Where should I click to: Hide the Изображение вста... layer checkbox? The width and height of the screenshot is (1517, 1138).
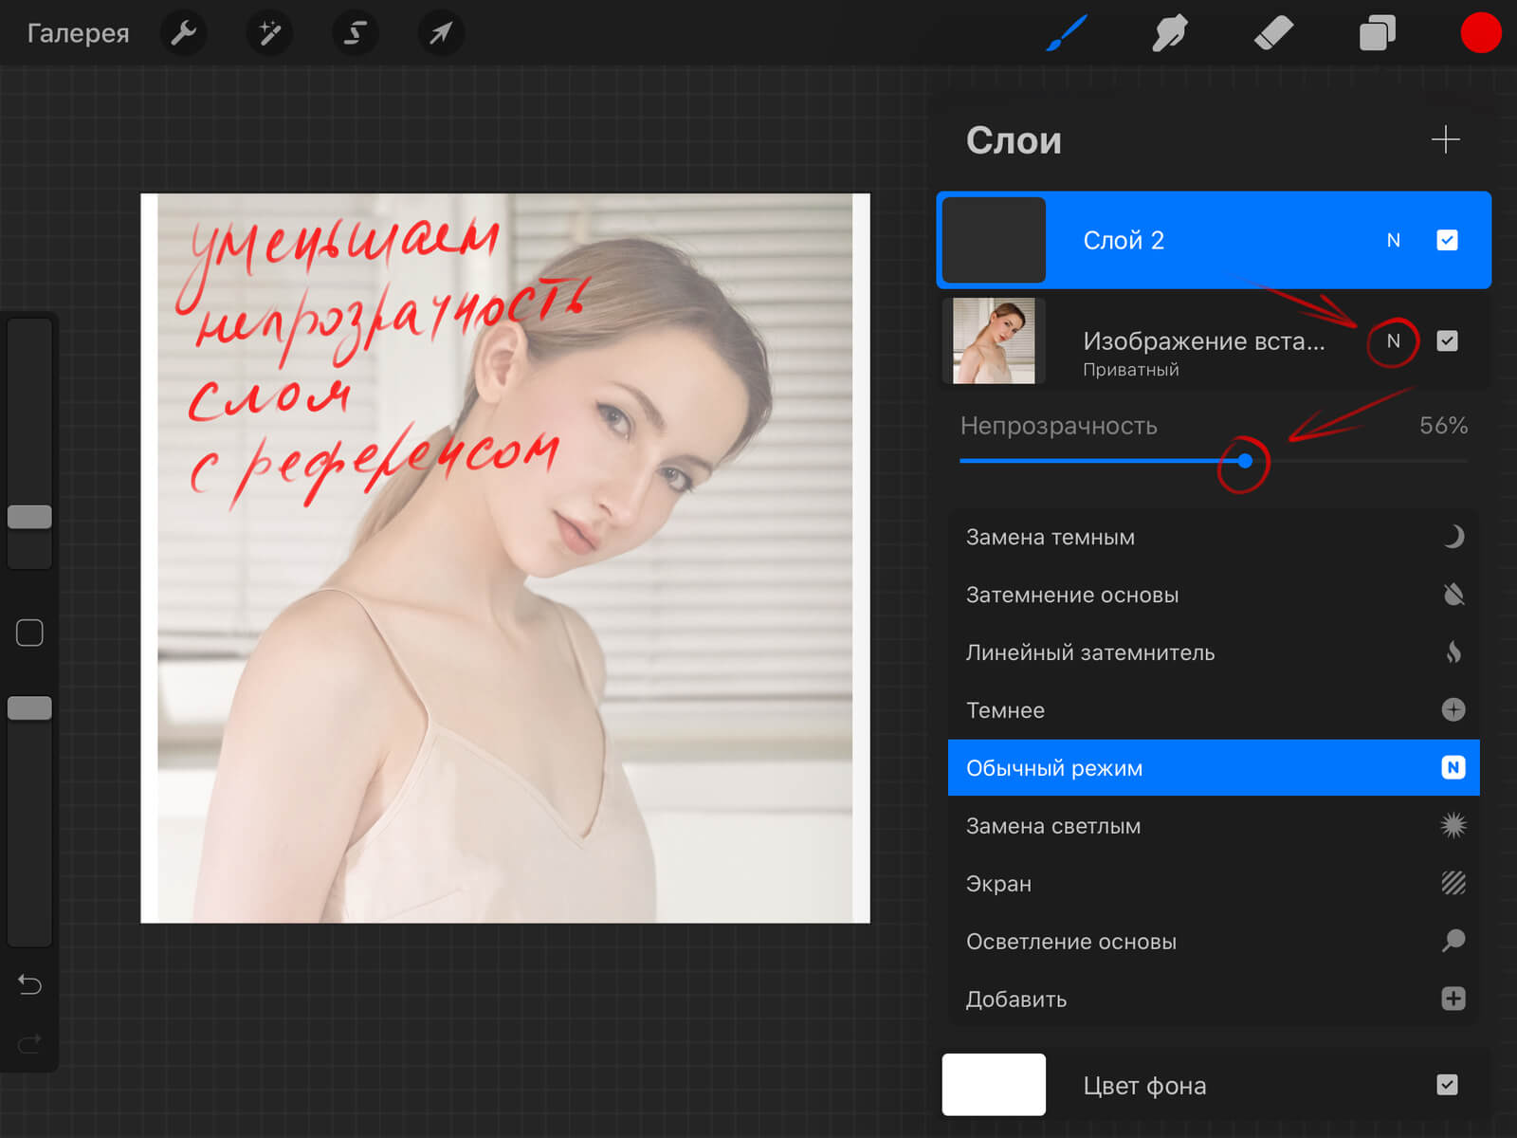click(x=1447, y=341)
